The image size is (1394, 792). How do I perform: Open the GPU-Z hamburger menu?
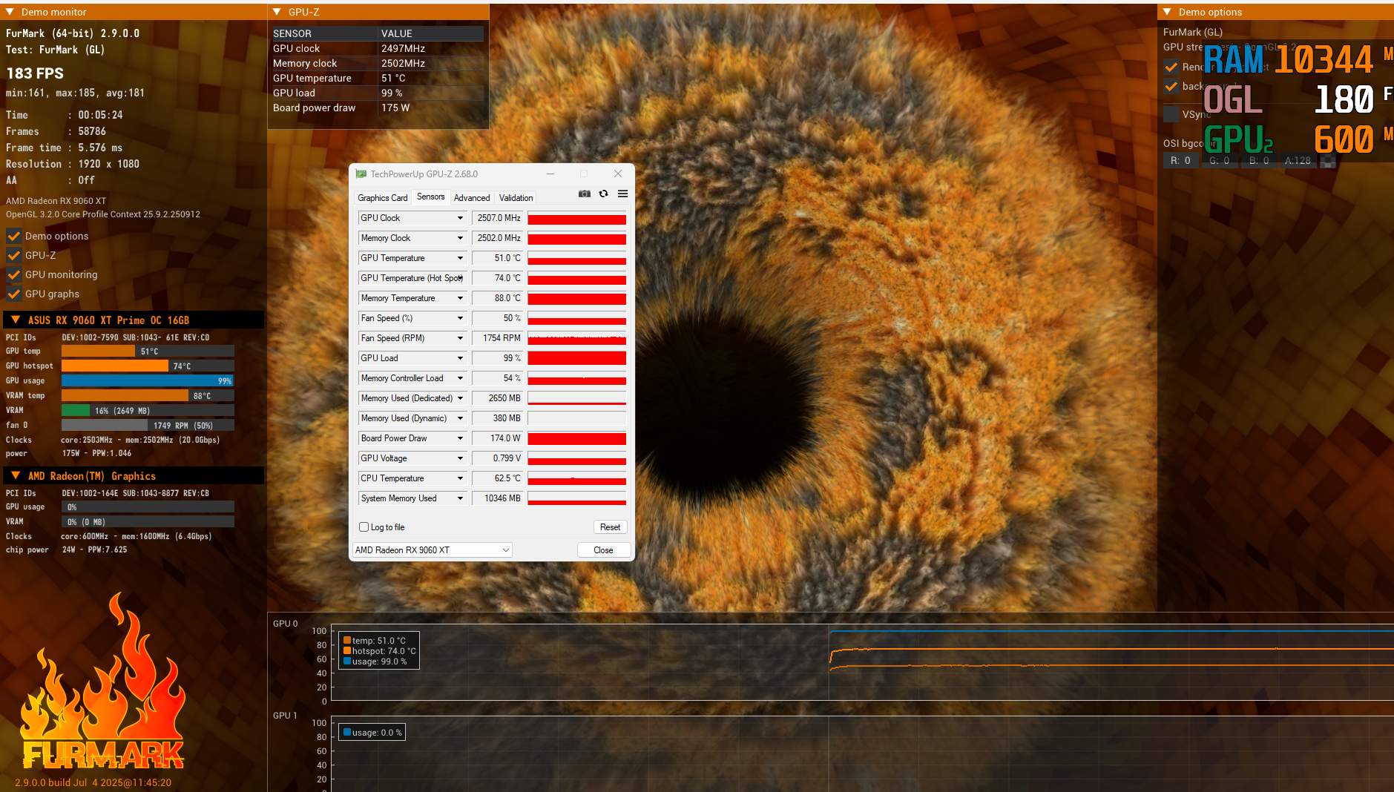(623, 194)
